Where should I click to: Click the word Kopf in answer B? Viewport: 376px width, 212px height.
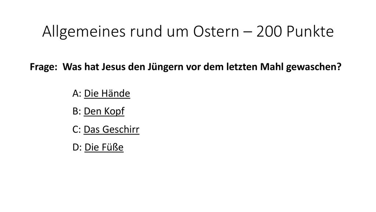(x=114, y=111)
